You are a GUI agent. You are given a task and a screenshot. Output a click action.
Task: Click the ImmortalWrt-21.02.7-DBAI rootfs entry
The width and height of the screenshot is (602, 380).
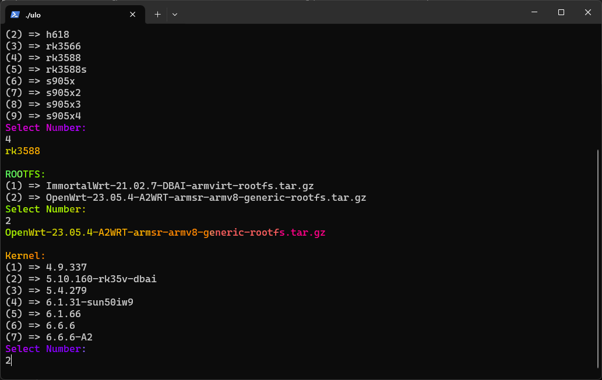159,186
